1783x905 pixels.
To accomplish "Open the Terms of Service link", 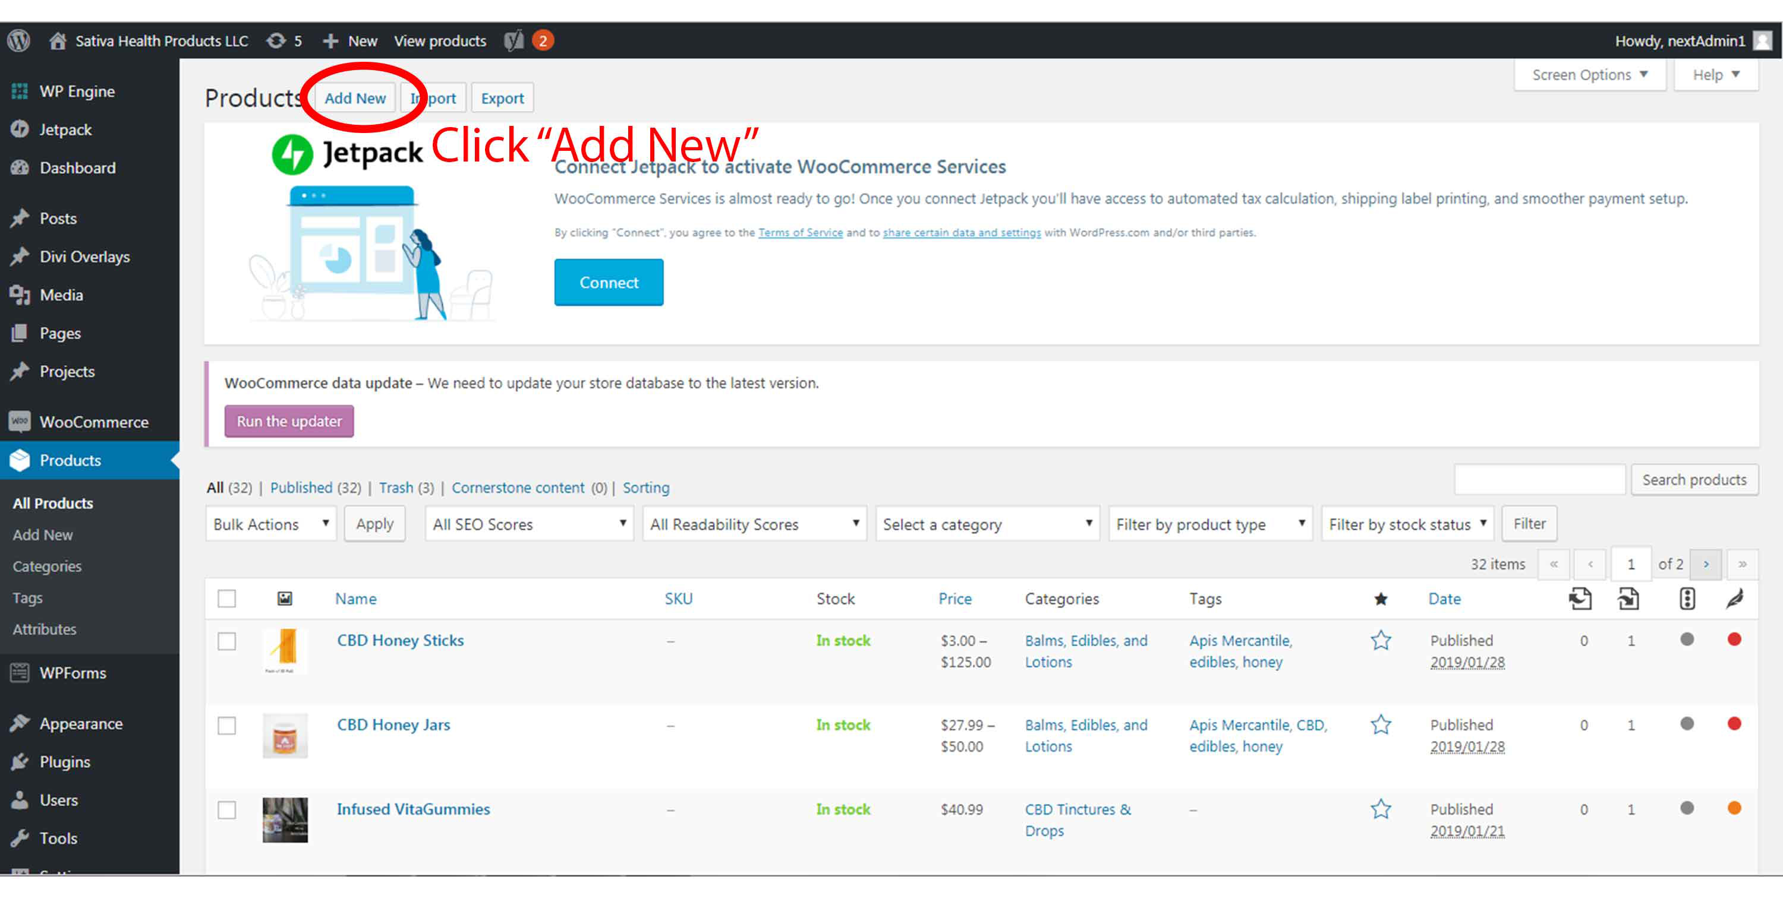I will [x=800, y=232].
